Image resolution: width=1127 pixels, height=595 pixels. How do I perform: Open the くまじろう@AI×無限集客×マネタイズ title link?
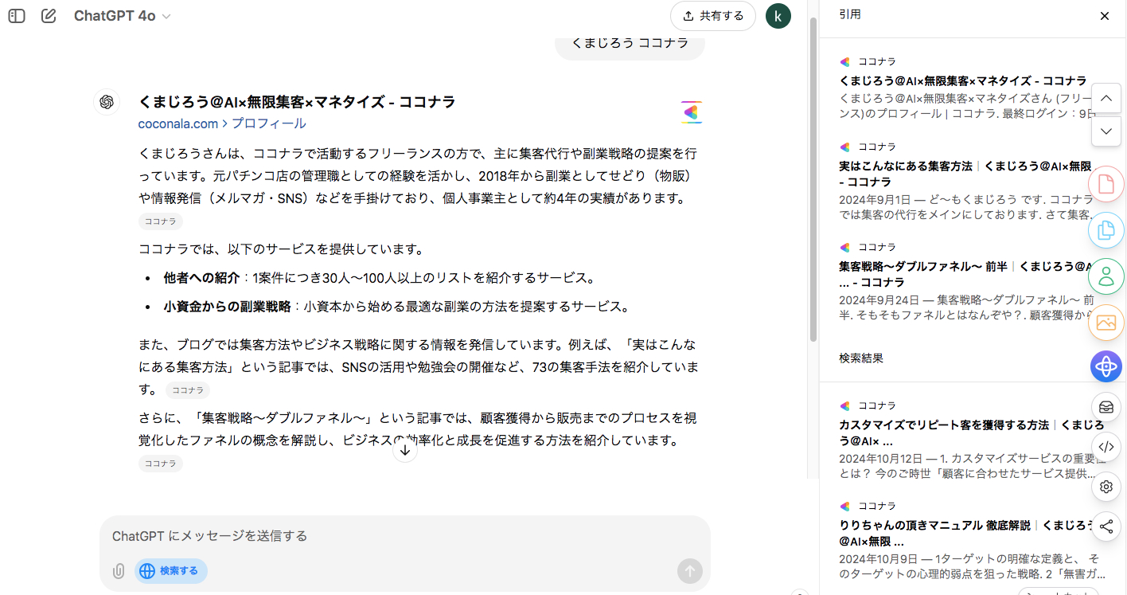297,102
